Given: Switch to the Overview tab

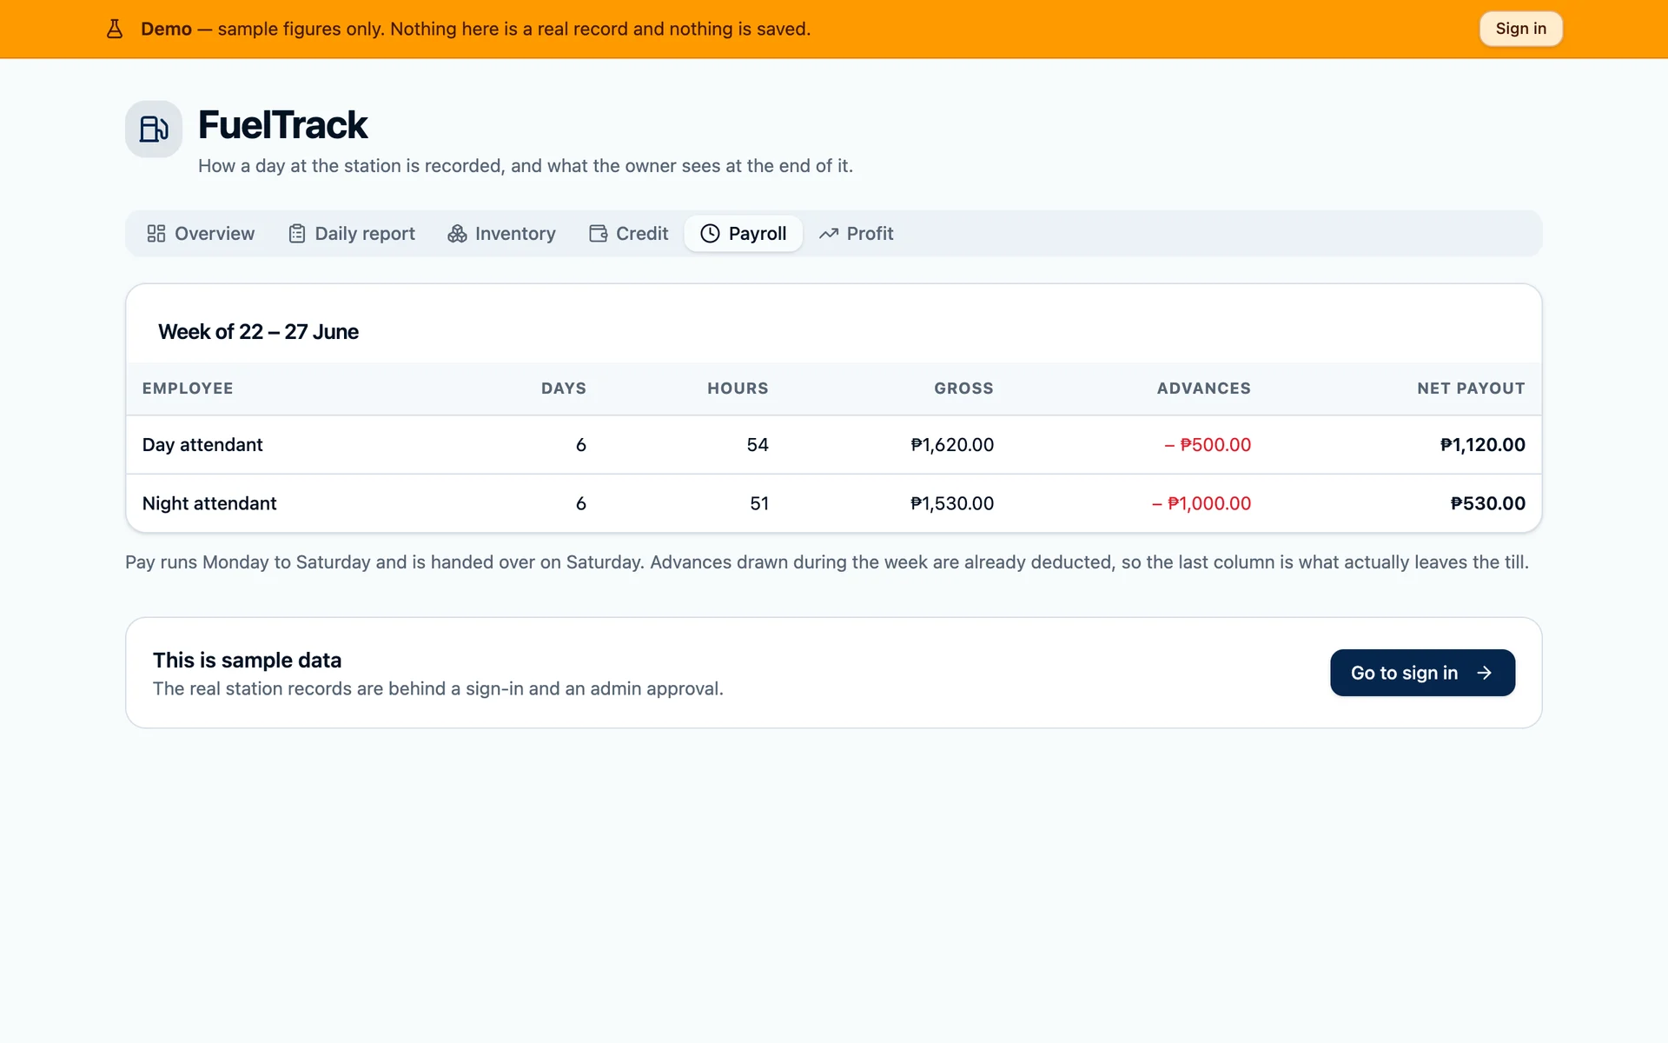Looking at the screenshot, I should click(201, 234).
